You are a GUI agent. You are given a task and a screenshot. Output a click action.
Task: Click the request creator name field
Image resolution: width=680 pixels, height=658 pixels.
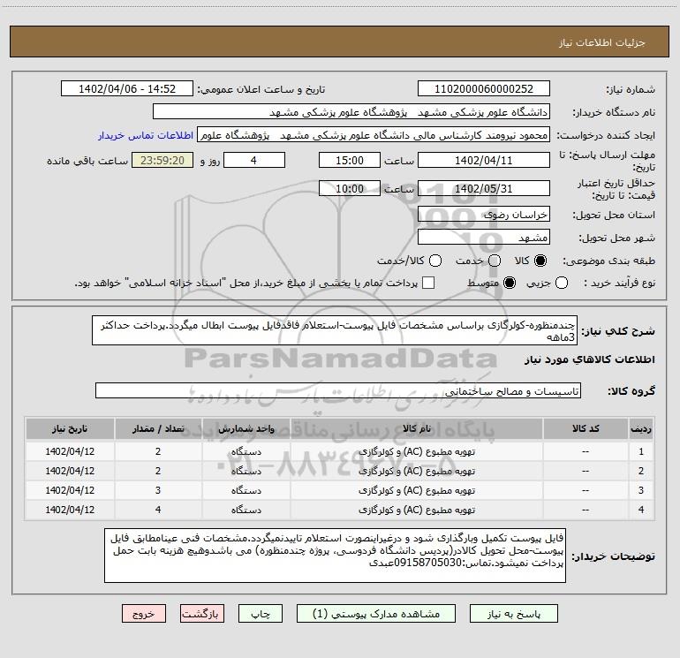click(374, 135)
